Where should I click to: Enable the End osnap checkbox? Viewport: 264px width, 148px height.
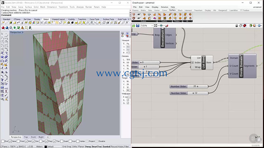[x=3, y=141]
